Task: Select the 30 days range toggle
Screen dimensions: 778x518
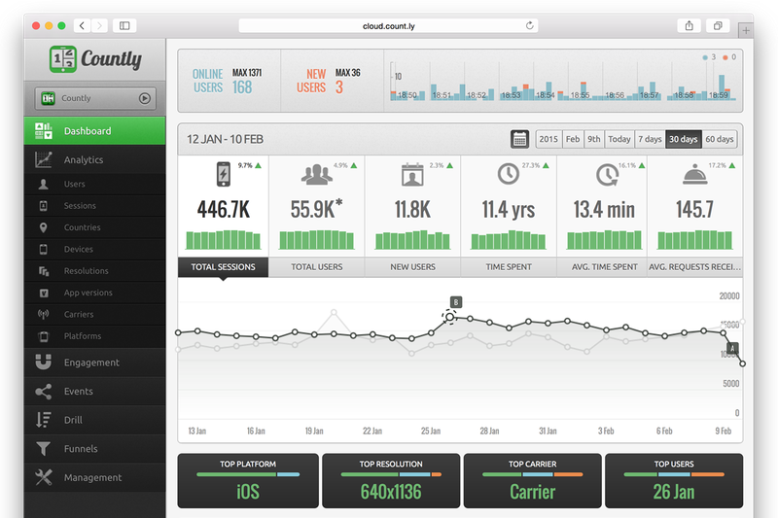Action: (683, 139)
